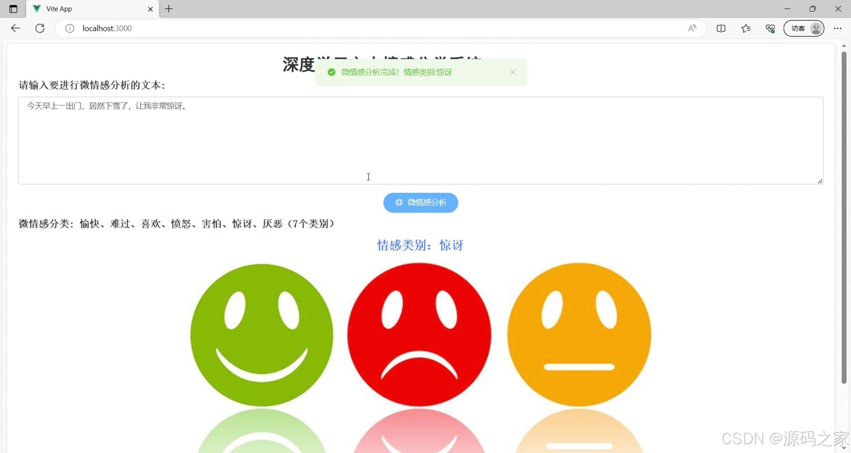Minimize the browser window

787,9
